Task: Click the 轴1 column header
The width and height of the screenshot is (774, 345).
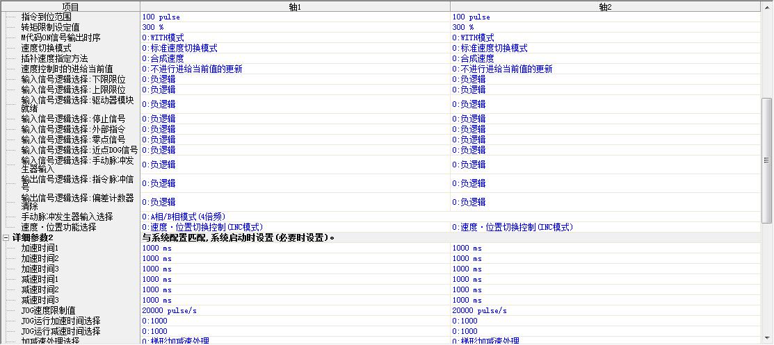Action: (x=294, y=6)
